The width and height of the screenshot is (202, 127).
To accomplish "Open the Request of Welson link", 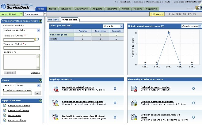I will (x=19, y=106).
